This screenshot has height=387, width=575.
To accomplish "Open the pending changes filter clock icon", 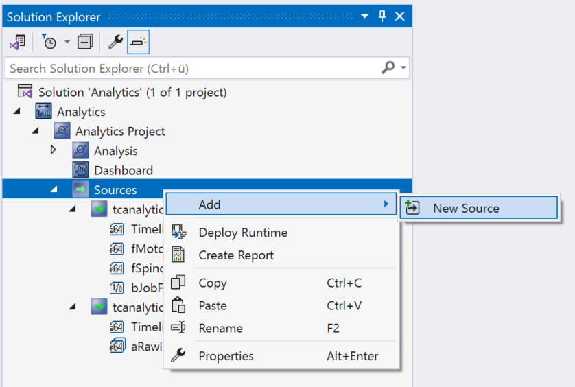I will coord(49,42).
